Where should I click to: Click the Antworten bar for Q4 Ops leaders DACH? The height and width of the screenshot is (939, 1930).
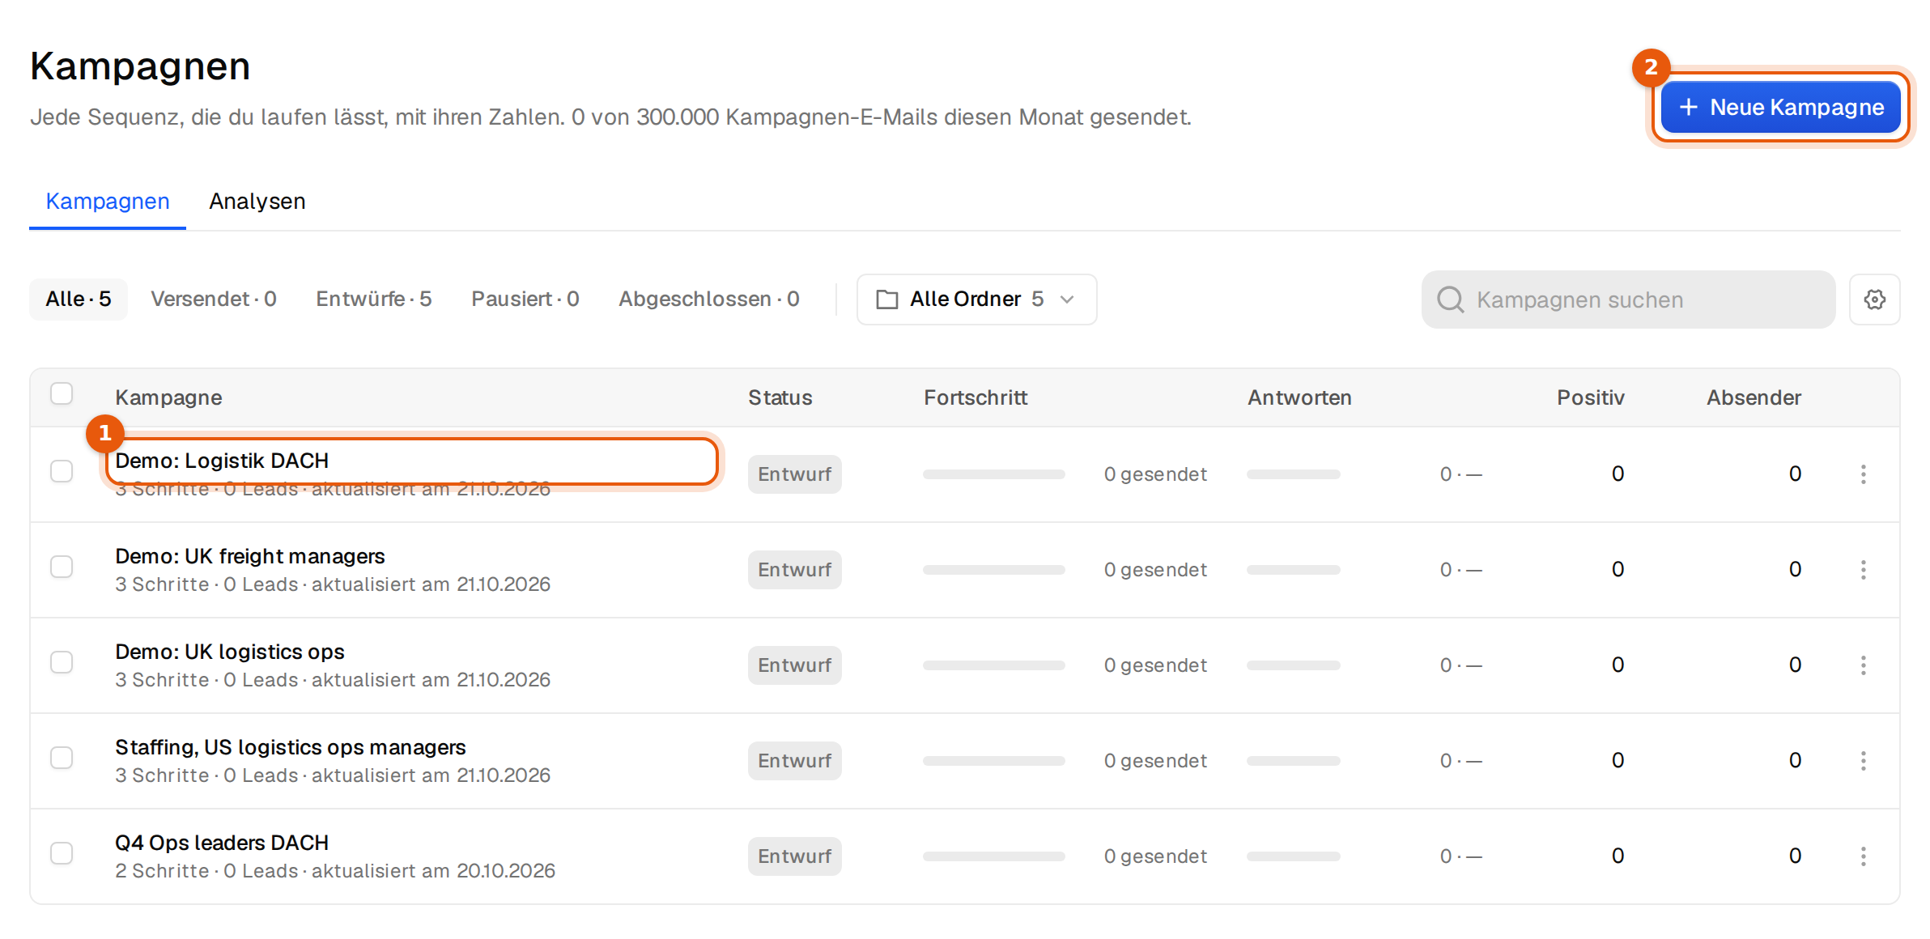click(x=1294, y=856)
